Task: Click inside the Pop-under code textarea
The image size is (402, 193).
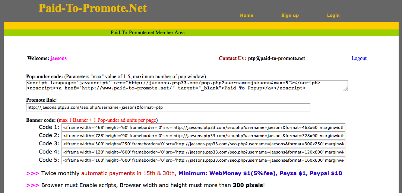Action: pyautogui.click(x=186, y=85)
